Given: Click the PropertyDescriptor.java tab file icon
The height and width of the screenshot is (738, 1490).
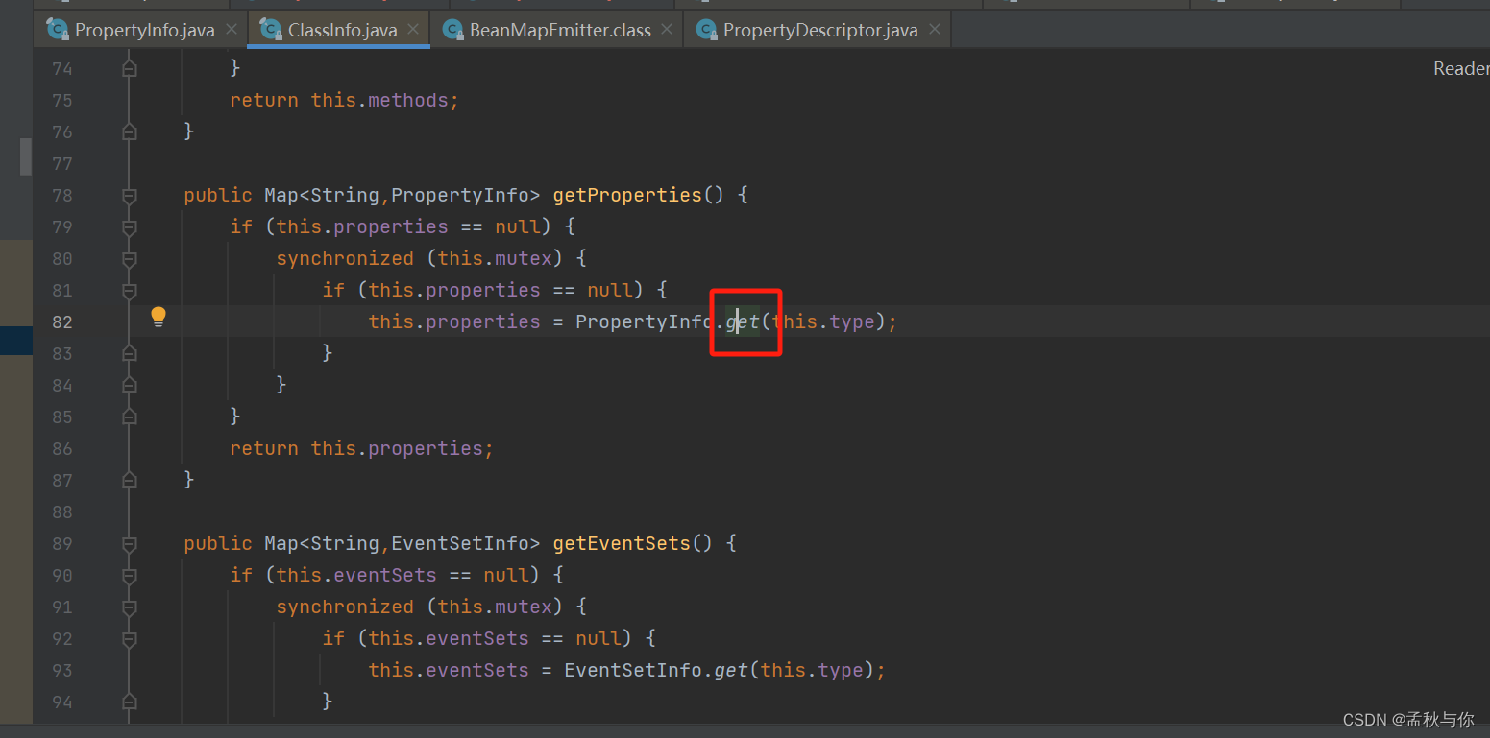Looking at the screenshot, I should (x=707, y=30).
